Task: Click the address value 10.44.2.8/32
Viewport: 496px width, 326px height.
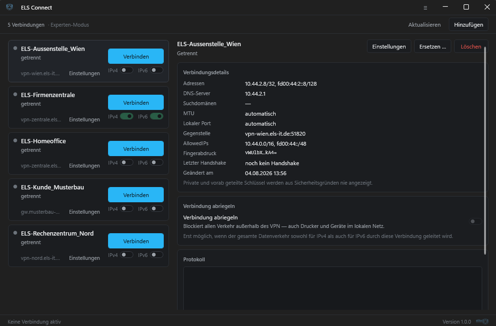Action: pos(260,84)
